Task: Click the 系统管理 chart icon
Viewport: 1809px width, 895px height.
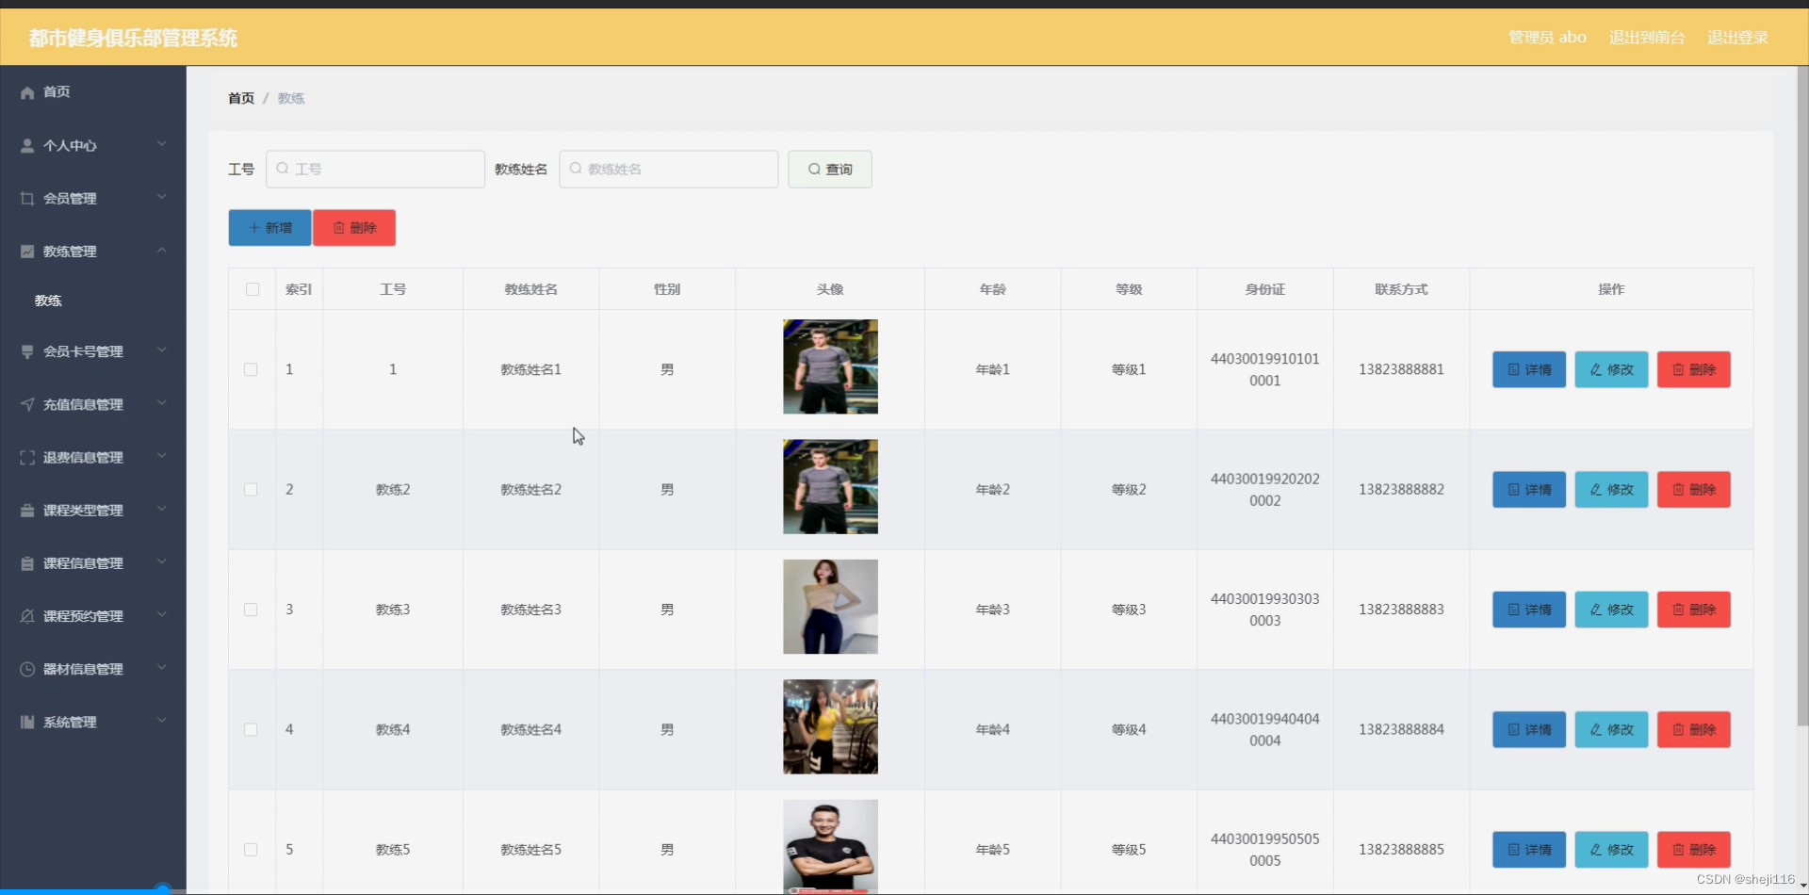Action: point(25,722)
